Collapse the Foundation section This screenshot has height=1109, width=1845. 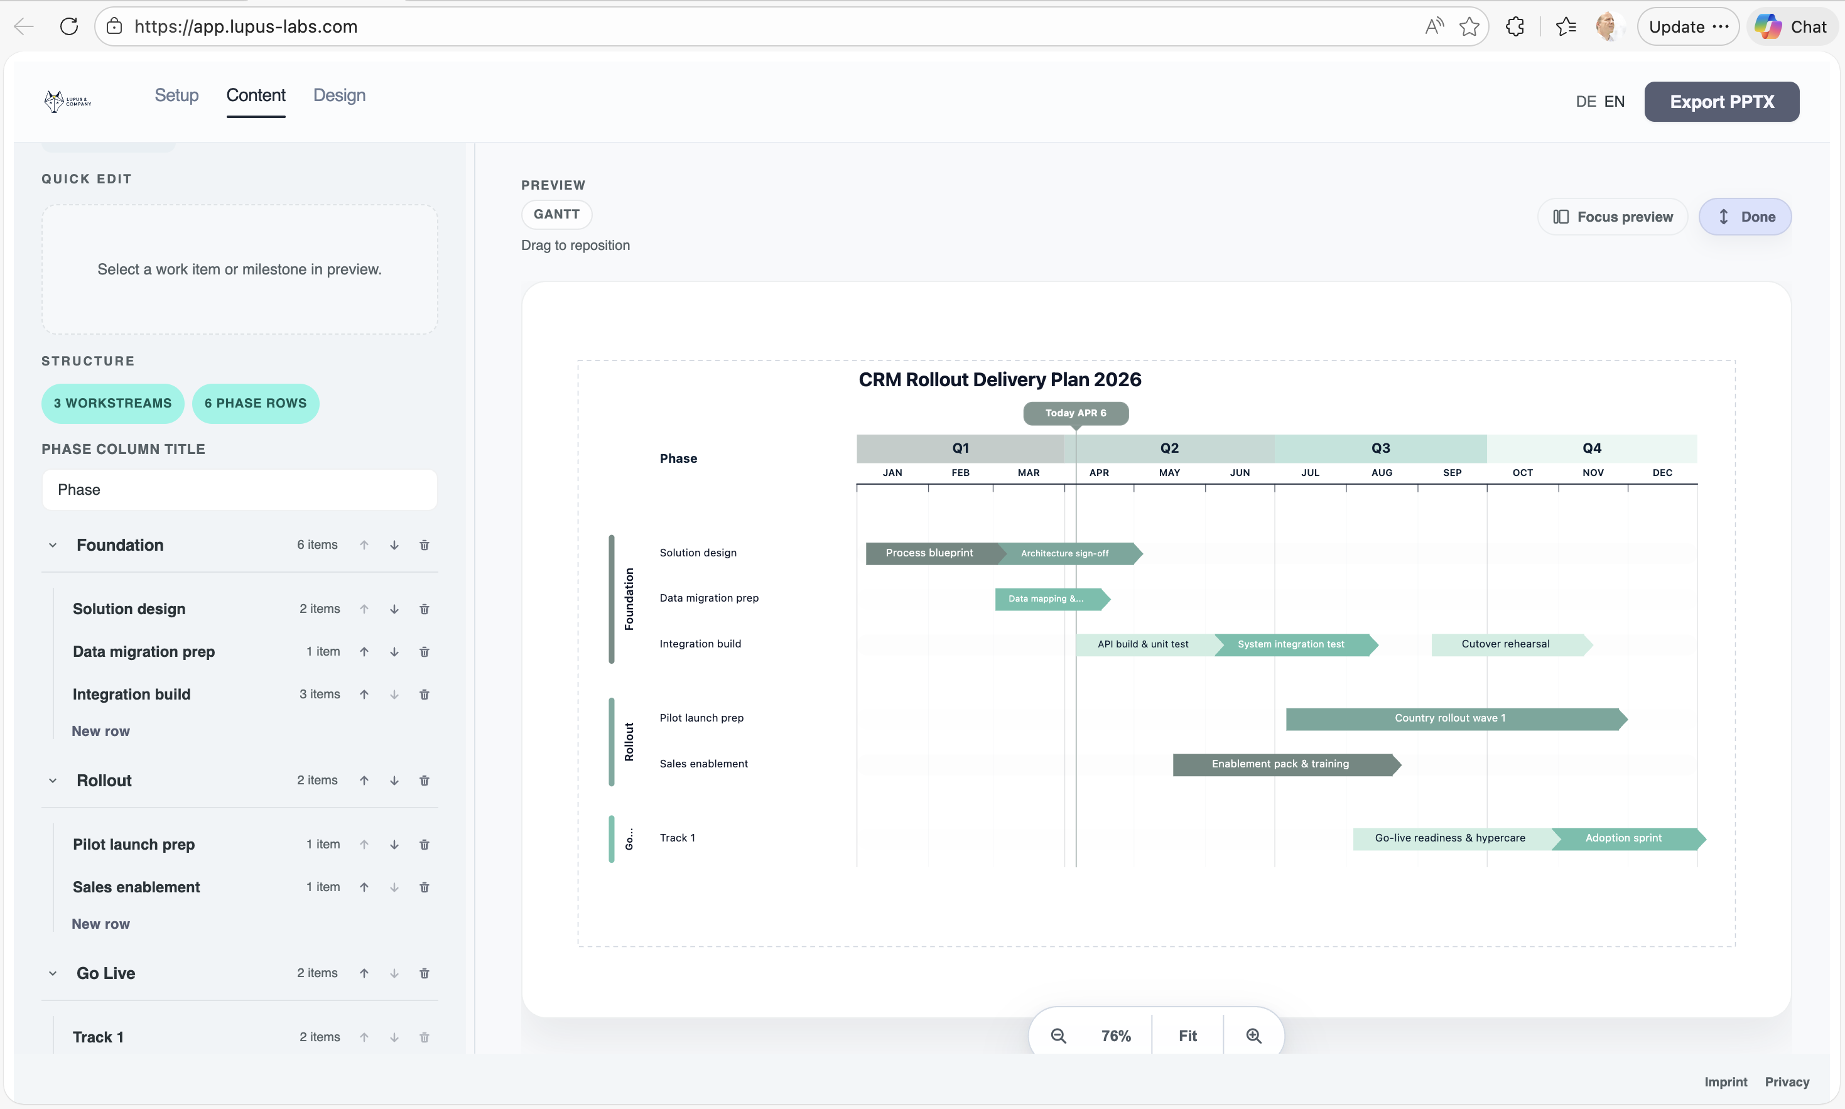coord(52,545)
